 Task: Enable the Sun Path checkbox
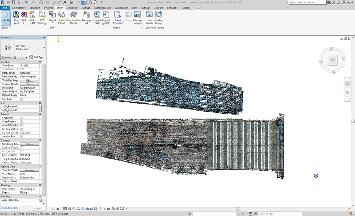pos(22,99)
